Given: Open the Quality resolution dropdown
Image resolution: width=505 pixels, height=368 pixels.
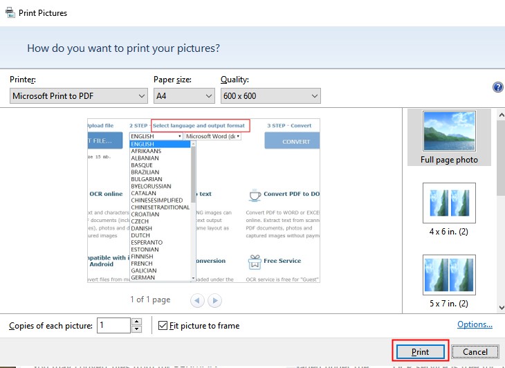Looking at the screenshot, I should coord(270,96).
